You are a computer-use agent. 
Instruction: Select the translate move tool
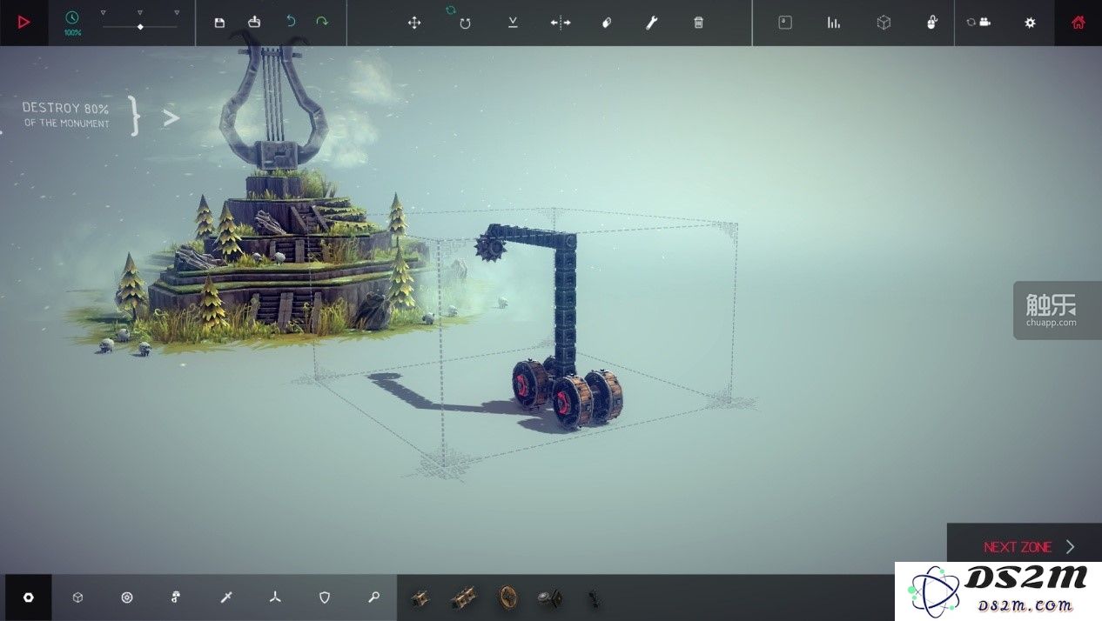414,23
